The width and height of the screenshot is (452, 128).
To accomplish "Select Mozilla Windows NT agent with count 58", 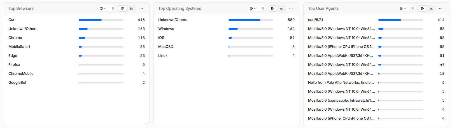I will pos(376,38).
